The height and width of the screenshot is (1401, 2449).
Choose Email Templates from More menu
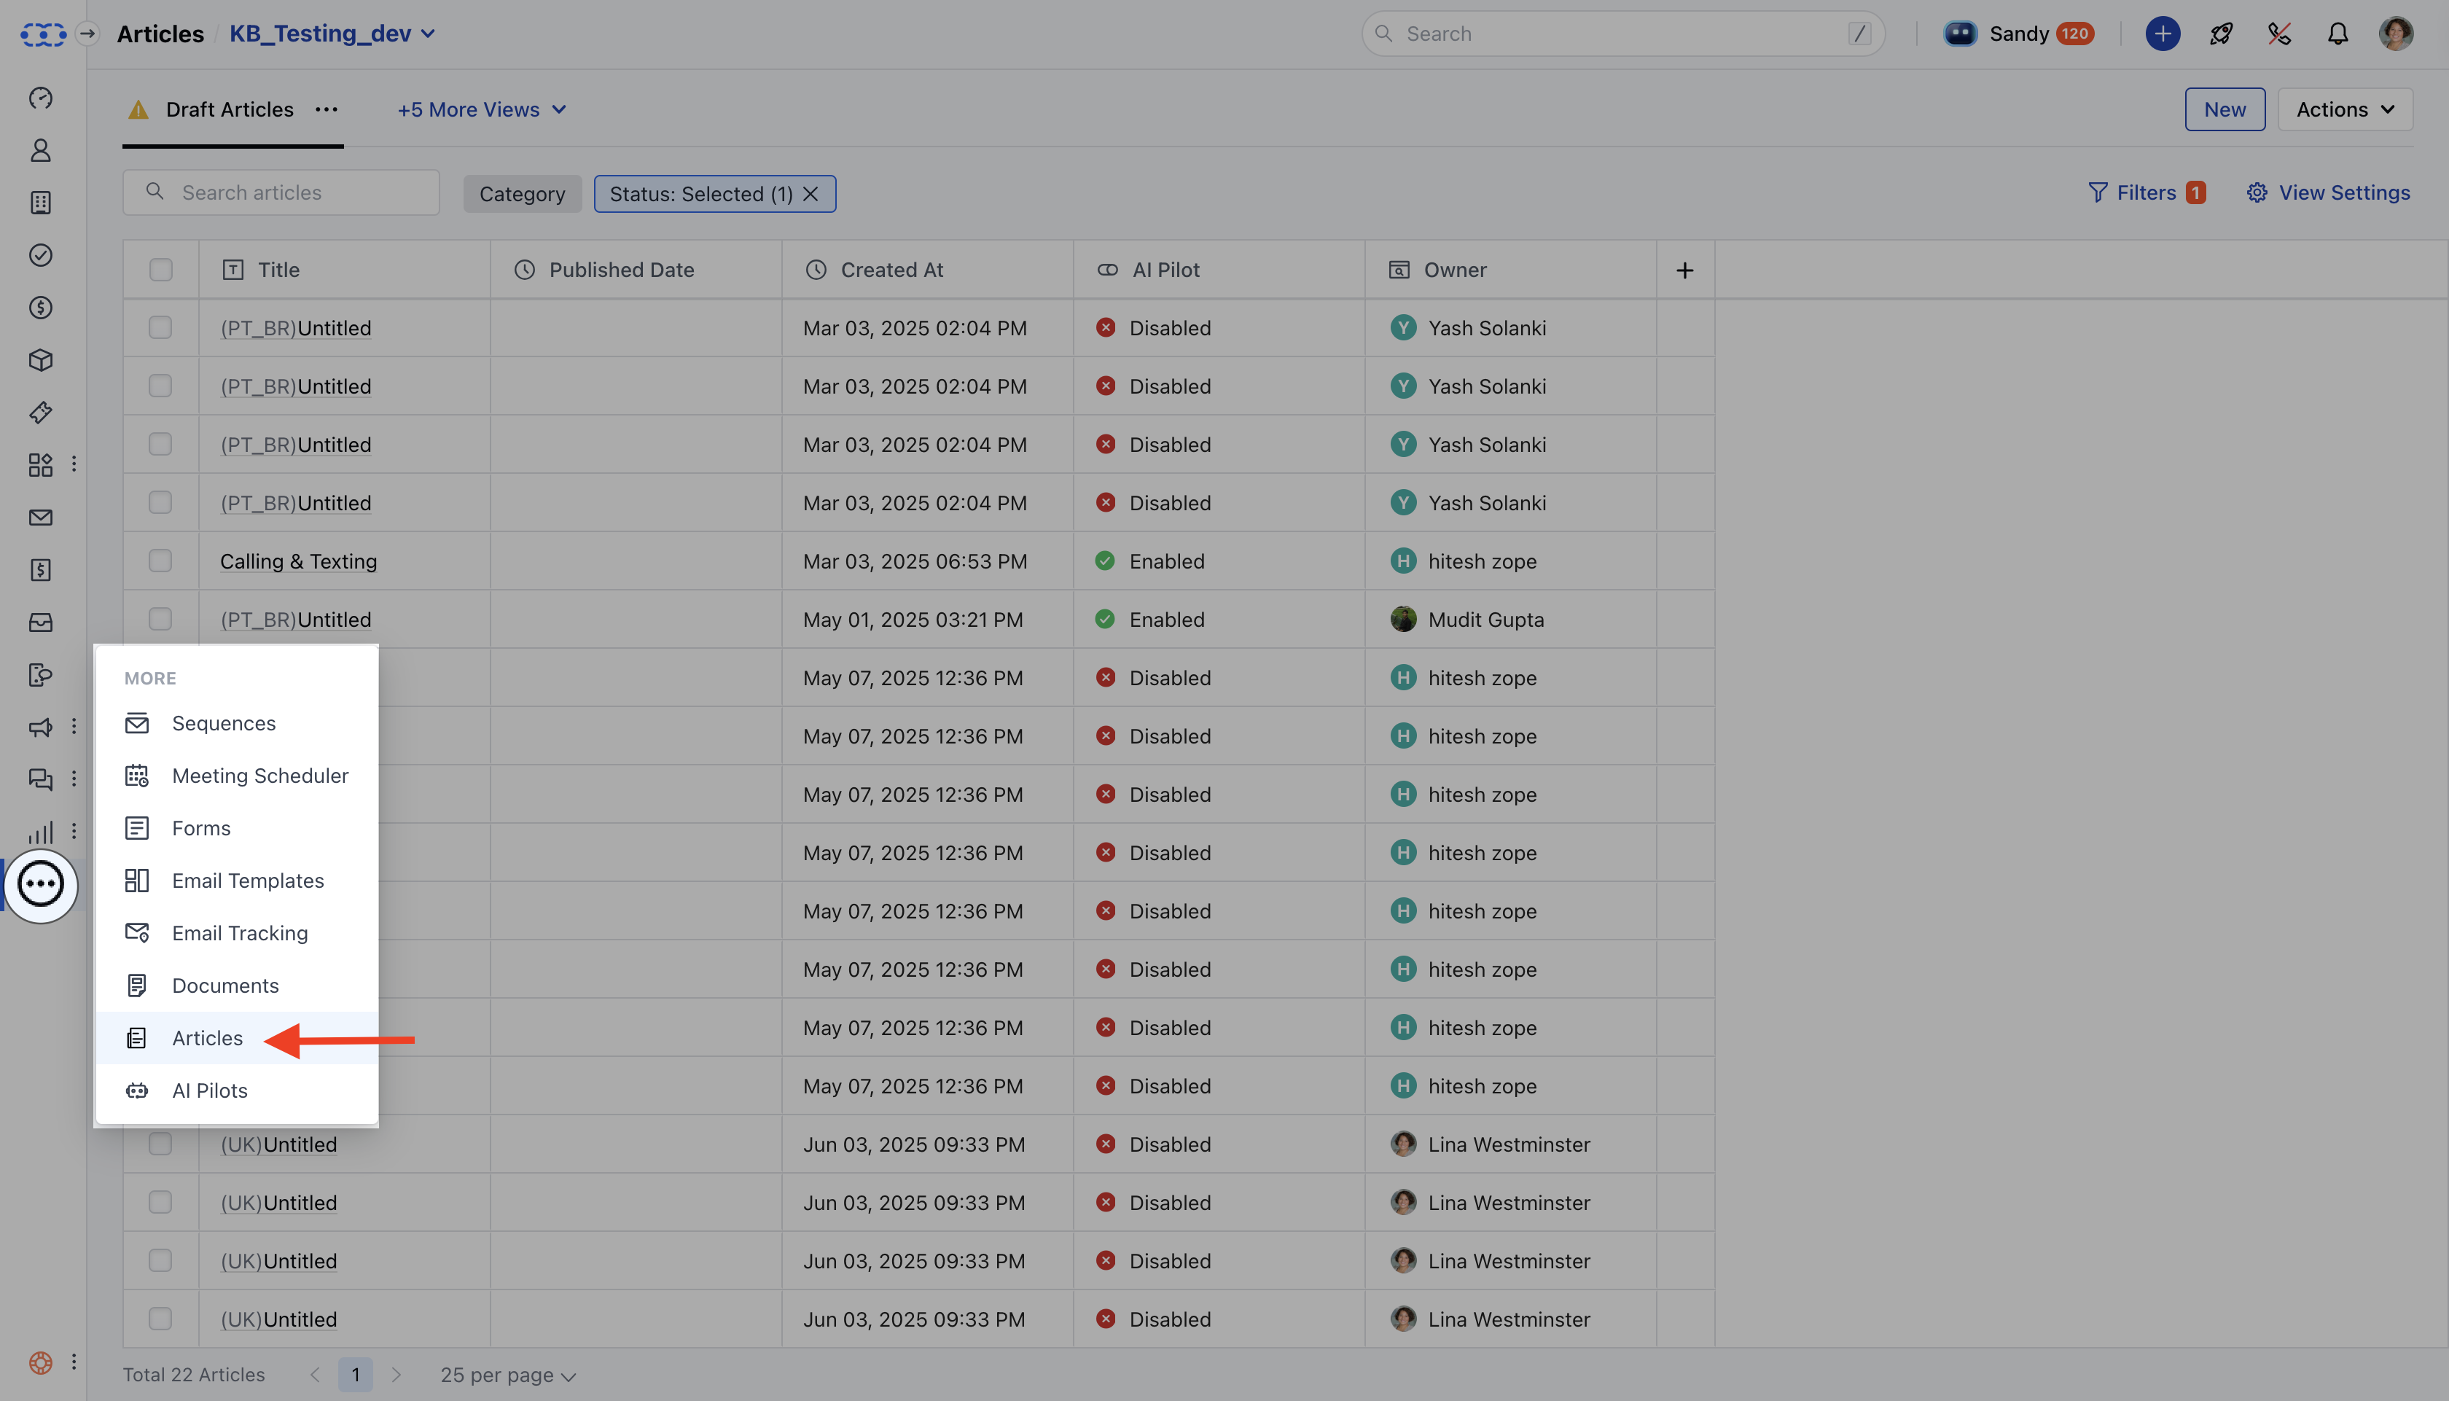click(247, 881)
